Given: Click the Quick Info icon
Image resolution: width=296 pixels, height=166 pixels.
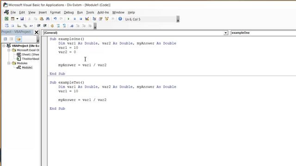Looking at the screenshot, I should pyautogui.click(x=19, y=26).
